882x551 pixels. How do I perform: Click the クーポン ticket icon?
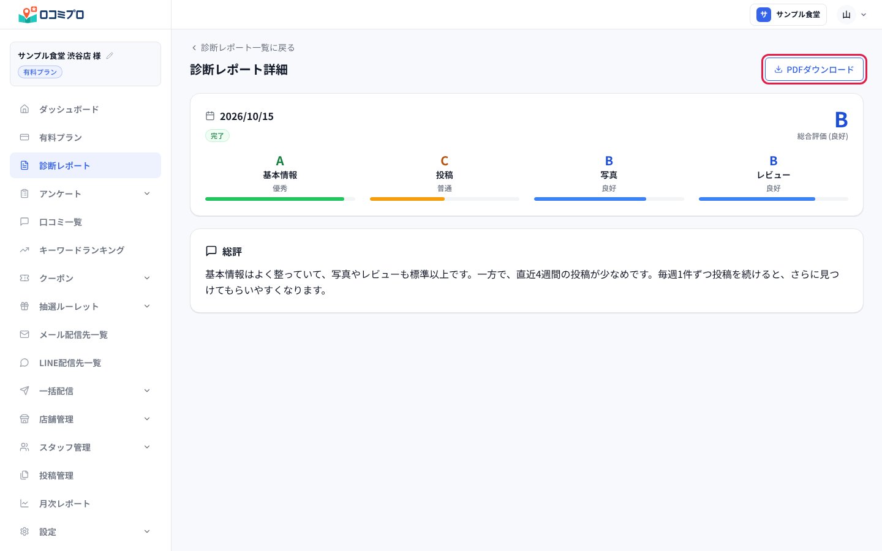point(24,278)
